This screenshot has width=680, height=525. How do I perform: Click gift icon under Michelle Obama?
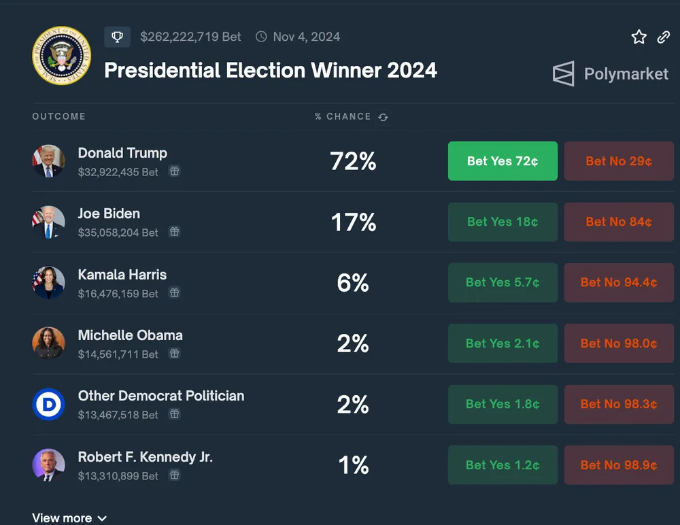(175, 354)
